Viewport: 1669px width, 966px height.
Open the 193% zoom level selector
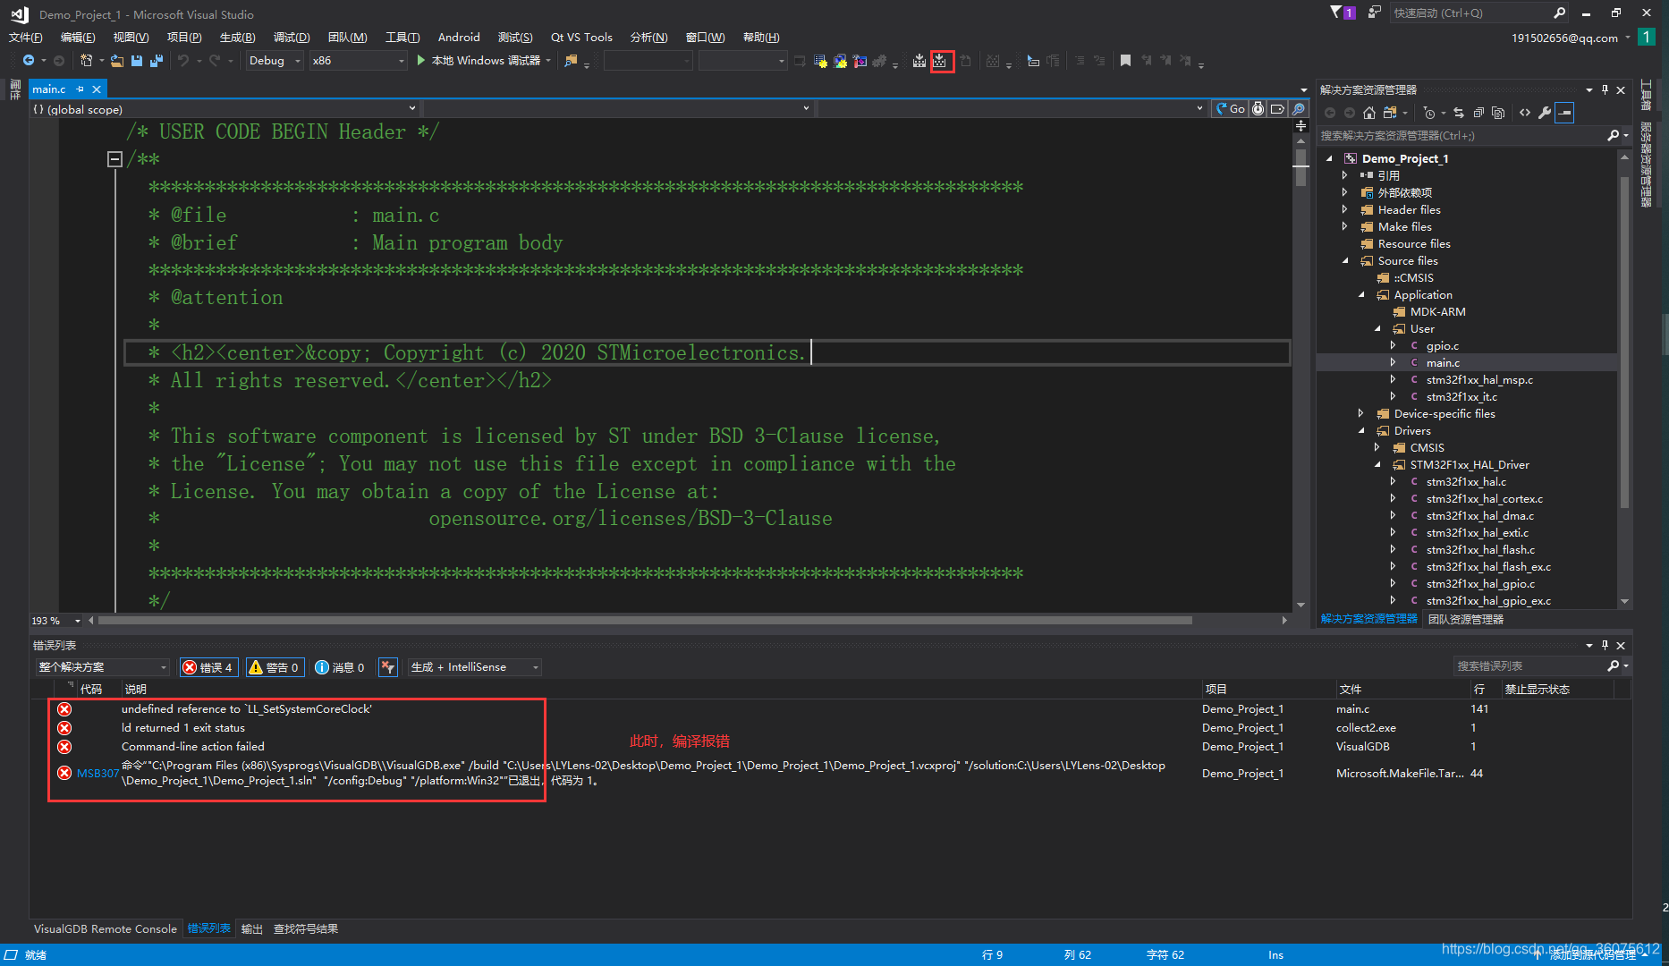click(x=54, y=620)
